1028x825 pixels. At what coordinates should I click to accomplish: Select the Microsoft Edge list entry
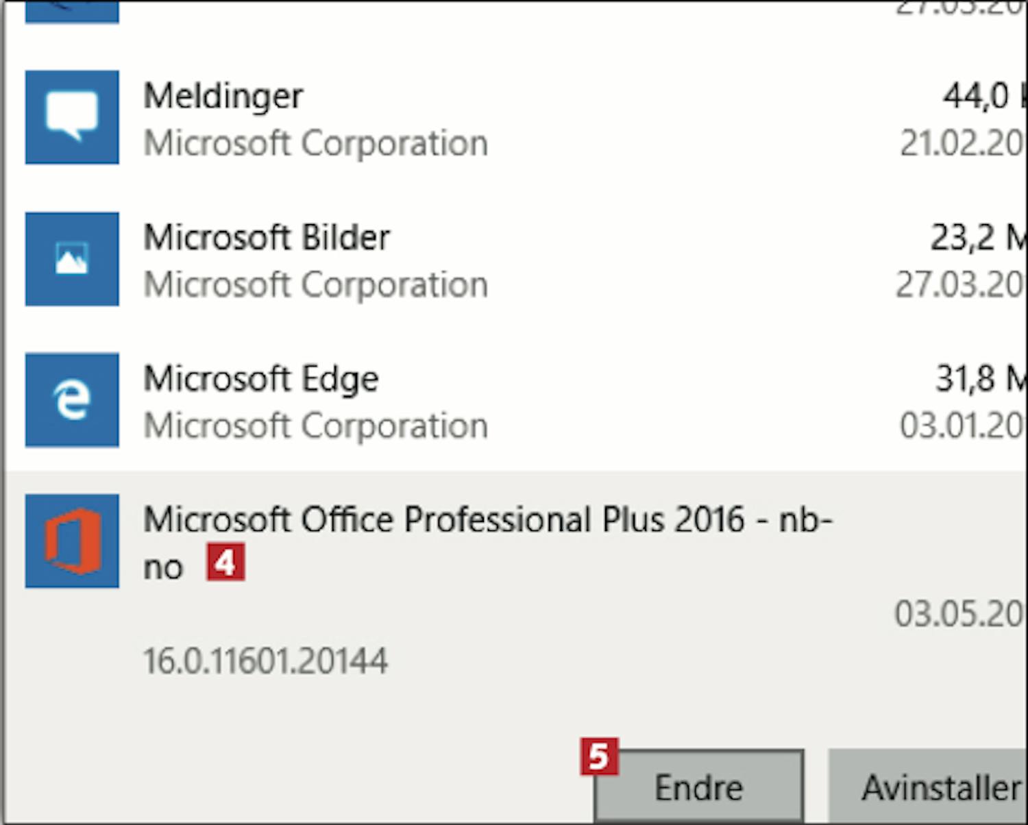coord(515,401)
